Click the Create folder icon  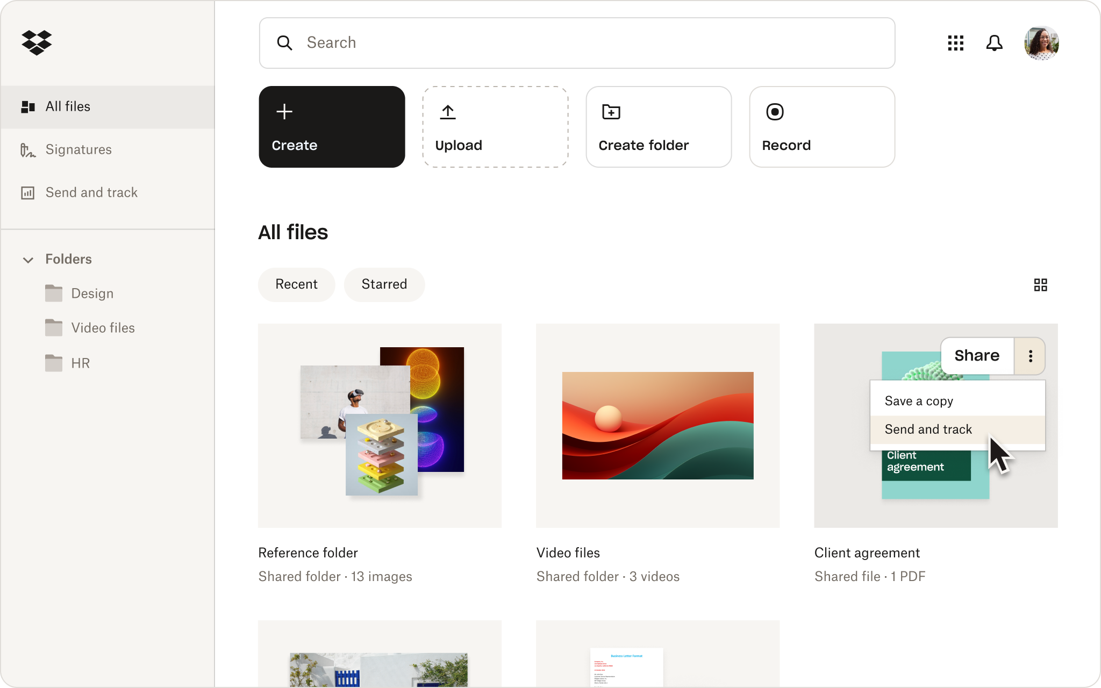point(611,111)
